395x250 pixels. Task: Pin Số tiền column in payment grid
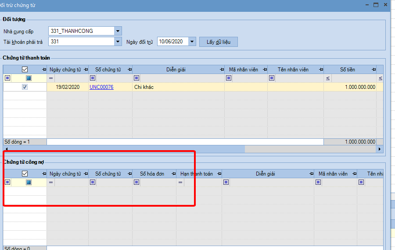(374, 70)
